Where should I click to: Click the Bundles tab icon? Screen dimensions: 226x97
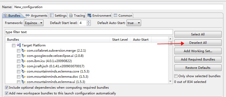5,15
